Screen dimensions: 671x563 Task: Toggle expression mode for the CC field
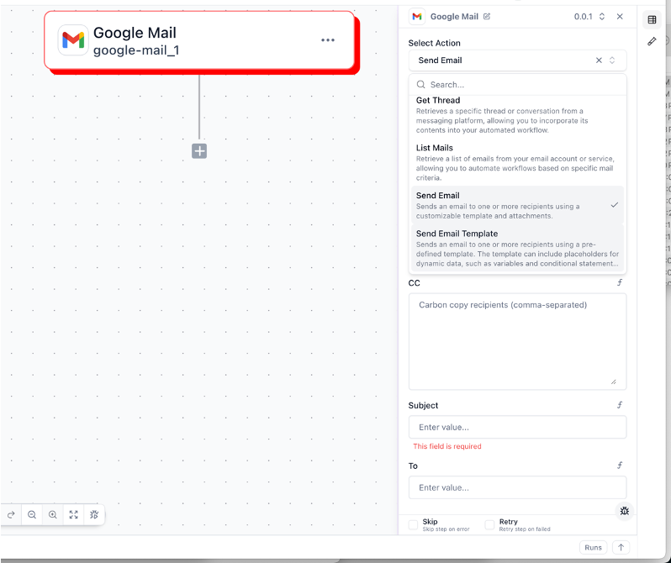620,283
